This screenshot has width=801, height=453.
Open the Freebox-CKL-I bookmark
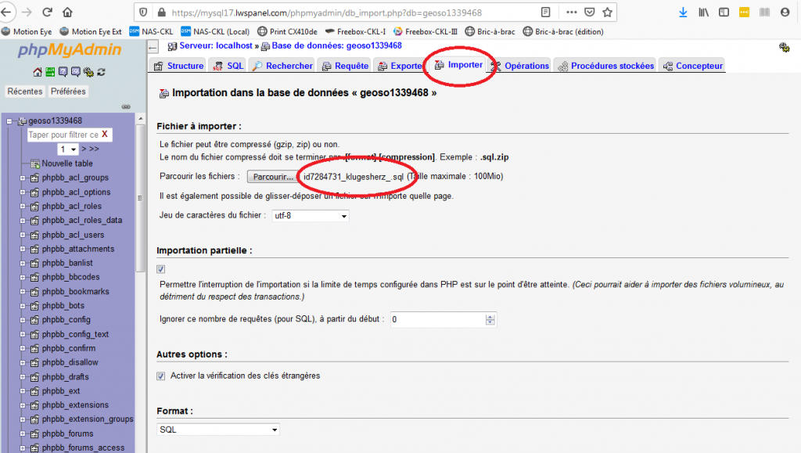[356, 31]
